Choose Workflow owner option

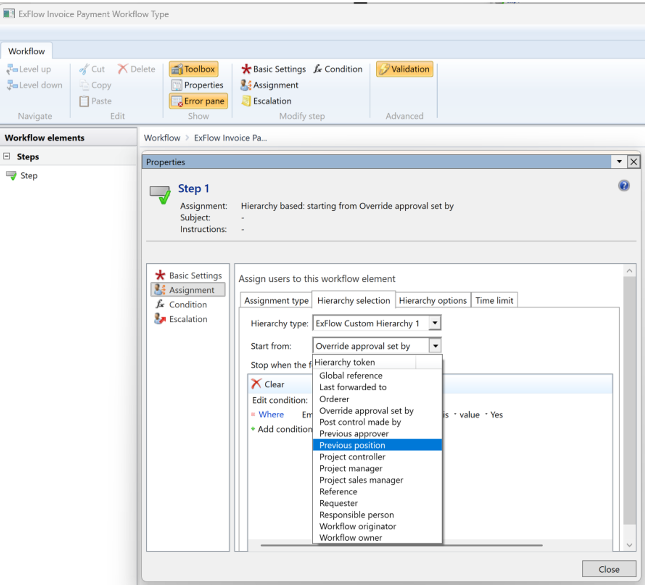click(x=377, y=538)
